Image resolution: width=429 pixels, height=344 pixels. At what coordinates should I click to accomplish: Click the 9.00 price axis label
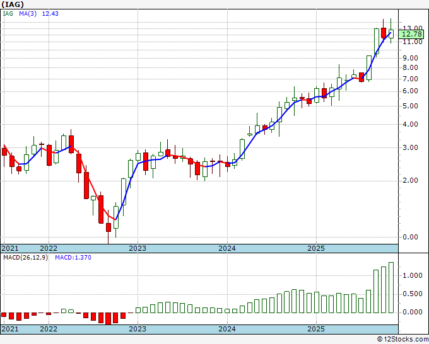pos(411,58)
